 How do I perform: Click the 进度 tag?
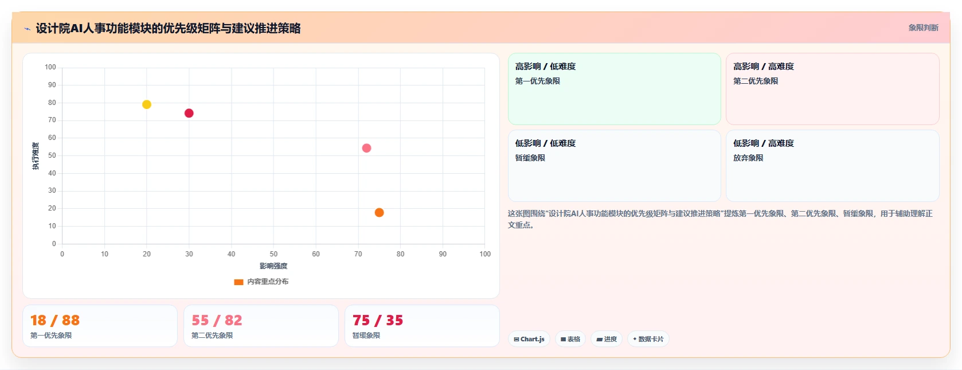pyautogui.click(x=607, y=339)
